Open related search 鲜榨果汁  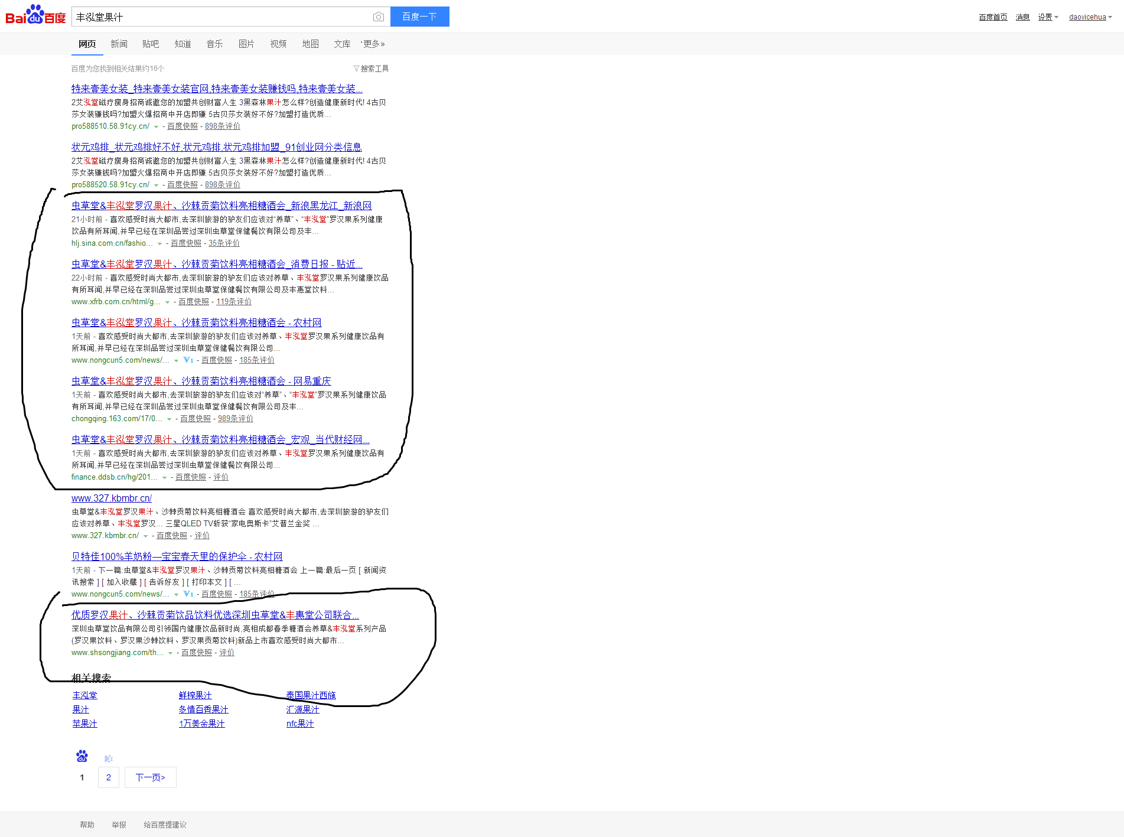click(x=196, y=695)
